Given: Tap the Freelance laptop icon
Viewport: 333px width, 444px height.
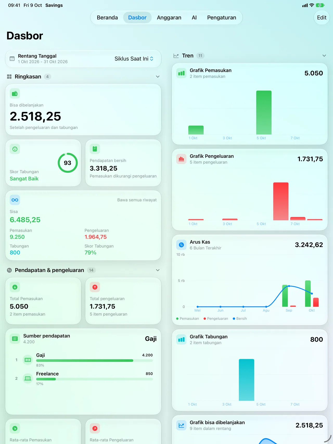Looking at the screenshot, I should (28, 378).
